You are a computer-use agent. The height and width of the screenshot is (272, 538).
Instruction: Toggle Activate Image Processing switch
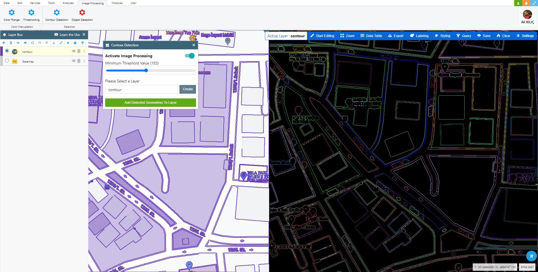(x=190, y=56)
